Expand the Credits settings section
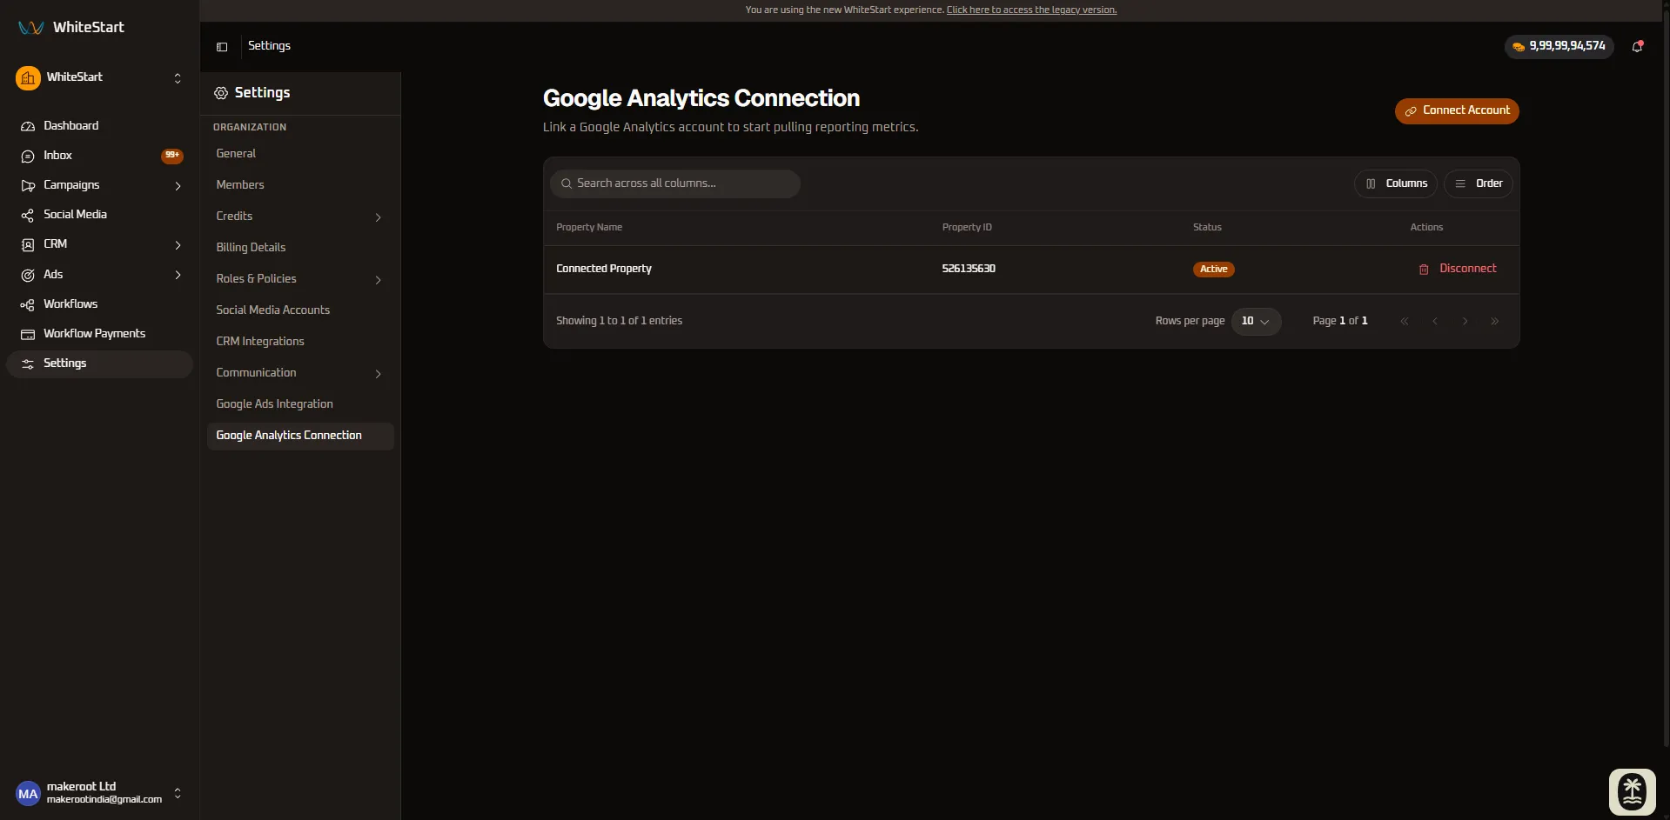This screenshot has width=1670, height=820. [x=300, y=217]
